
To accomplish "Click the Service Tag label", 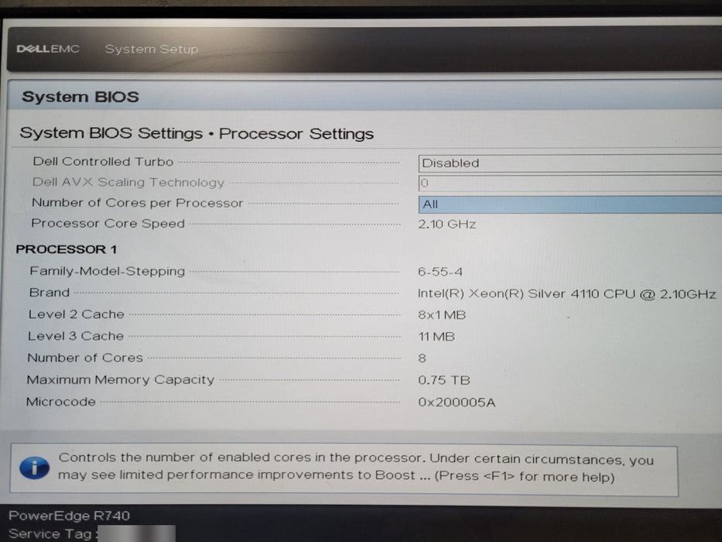I will click(53, 533).
